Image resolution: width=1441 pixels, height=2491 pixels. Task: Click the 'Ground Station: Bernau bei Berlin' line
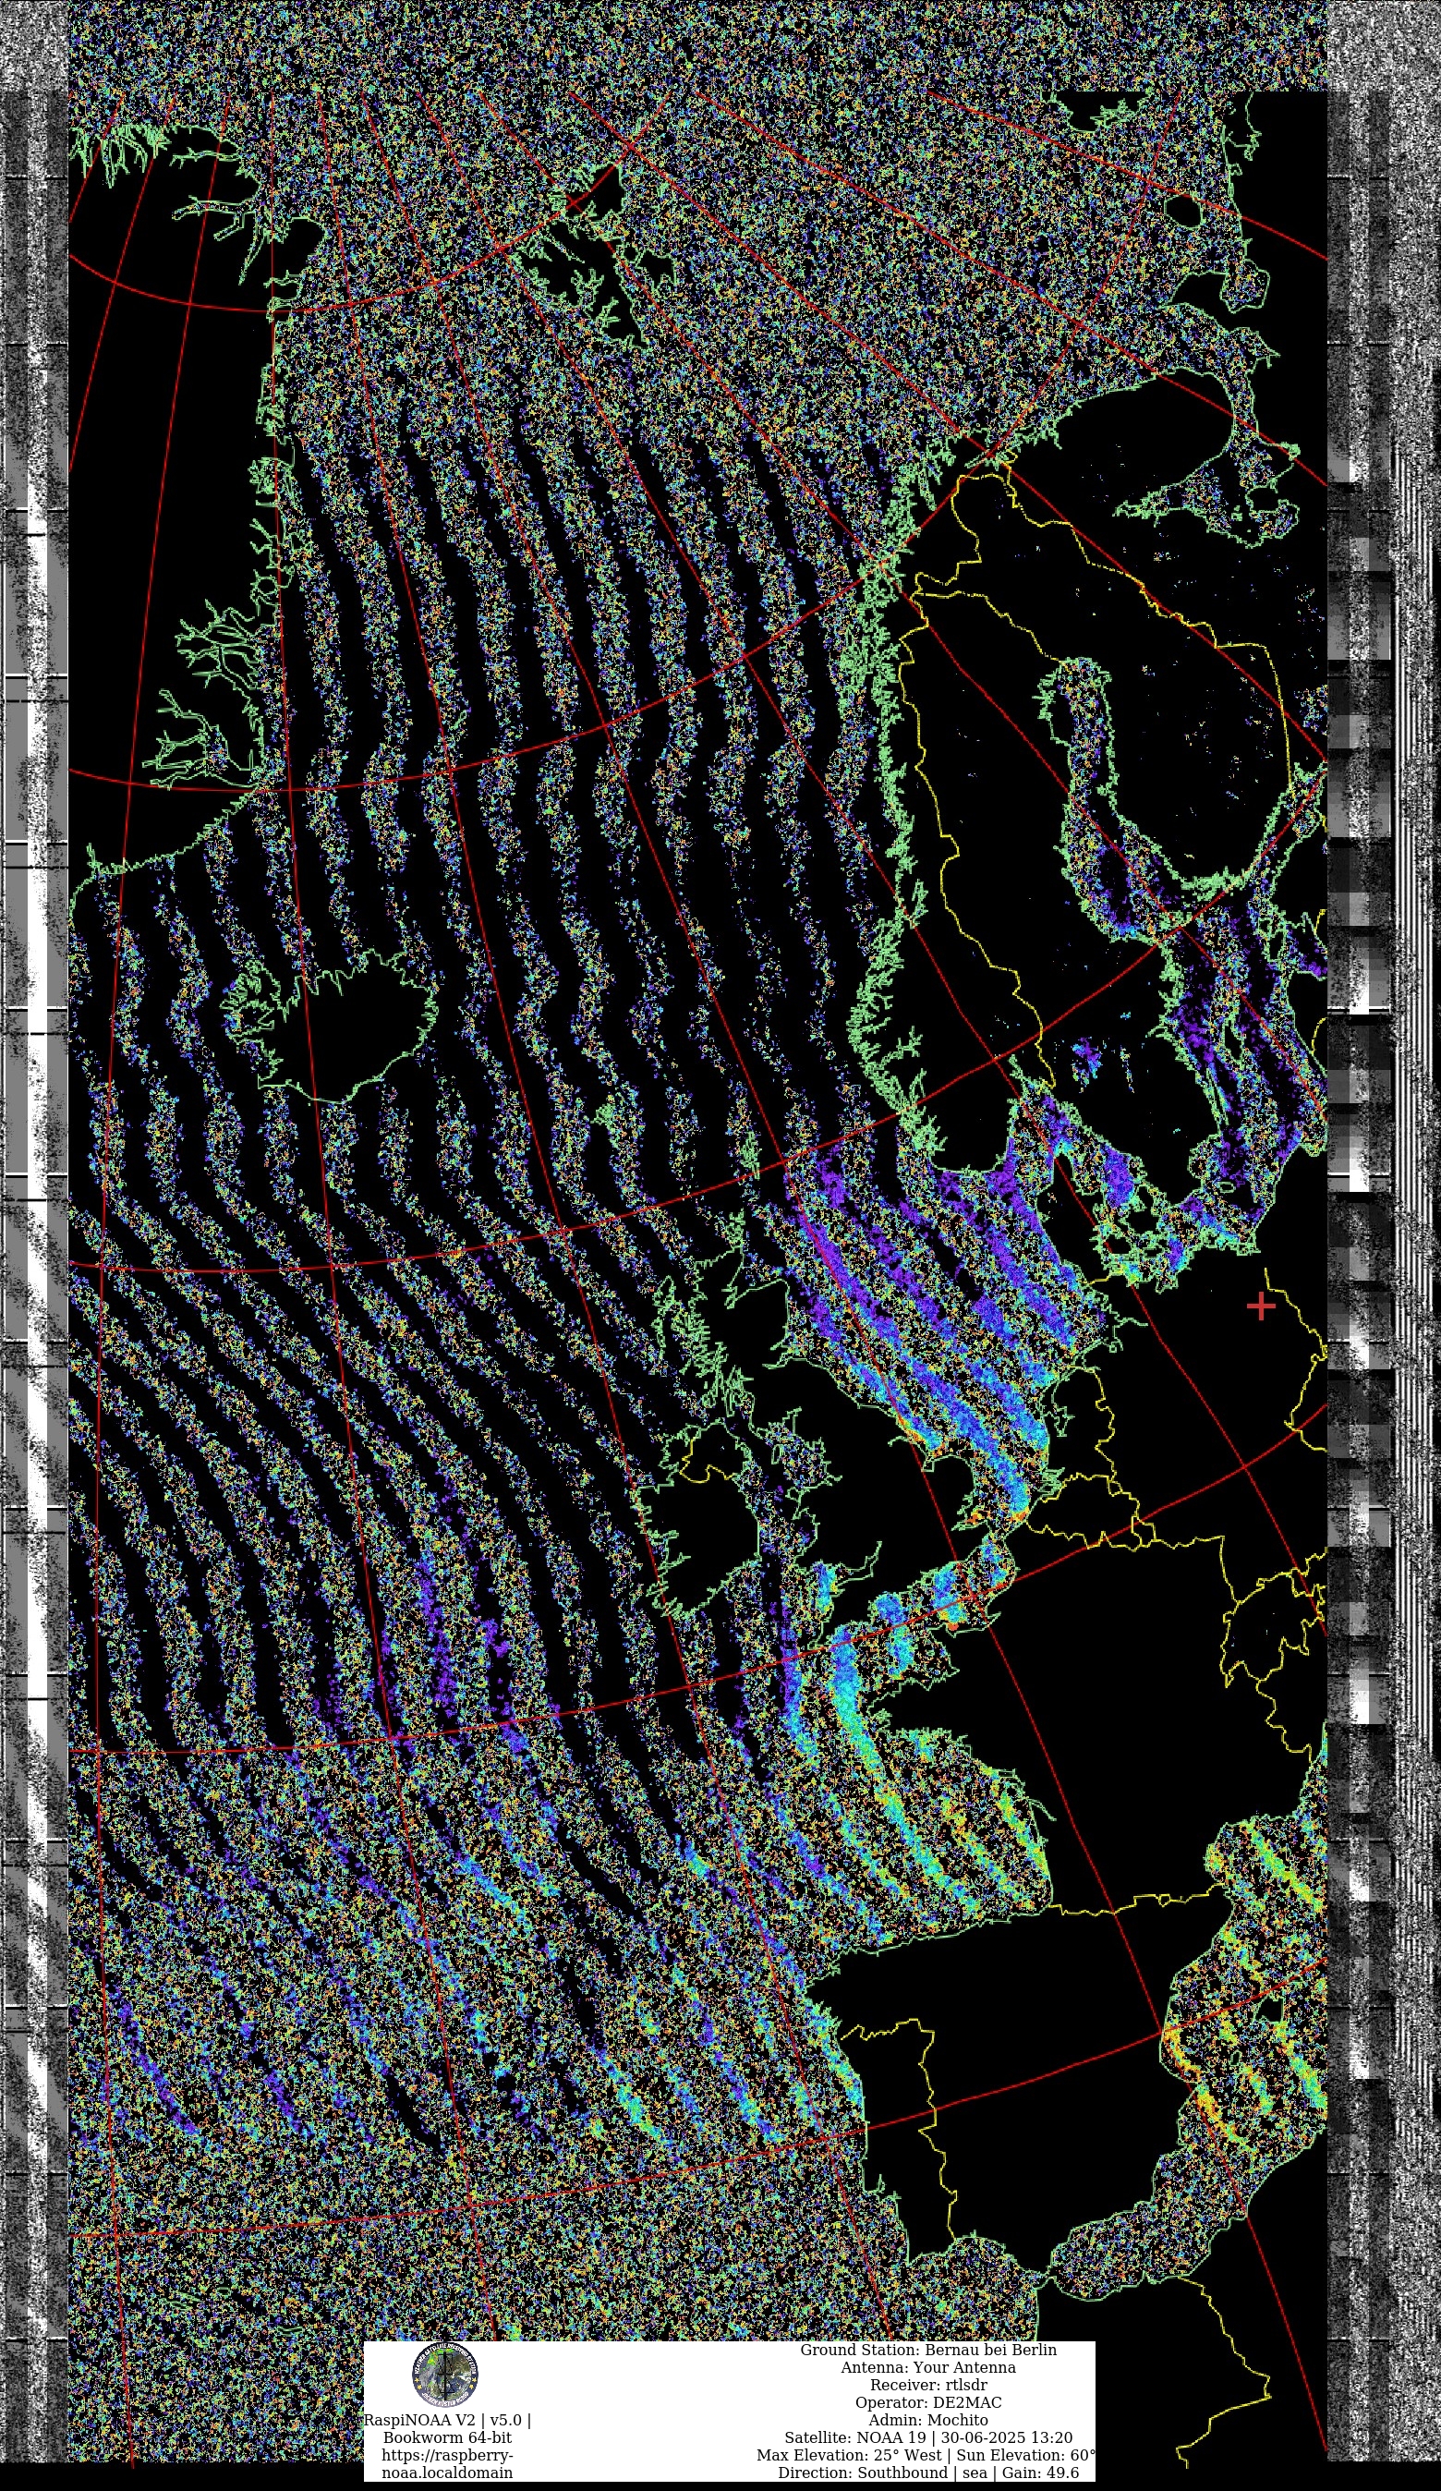tap(928, 2350)
